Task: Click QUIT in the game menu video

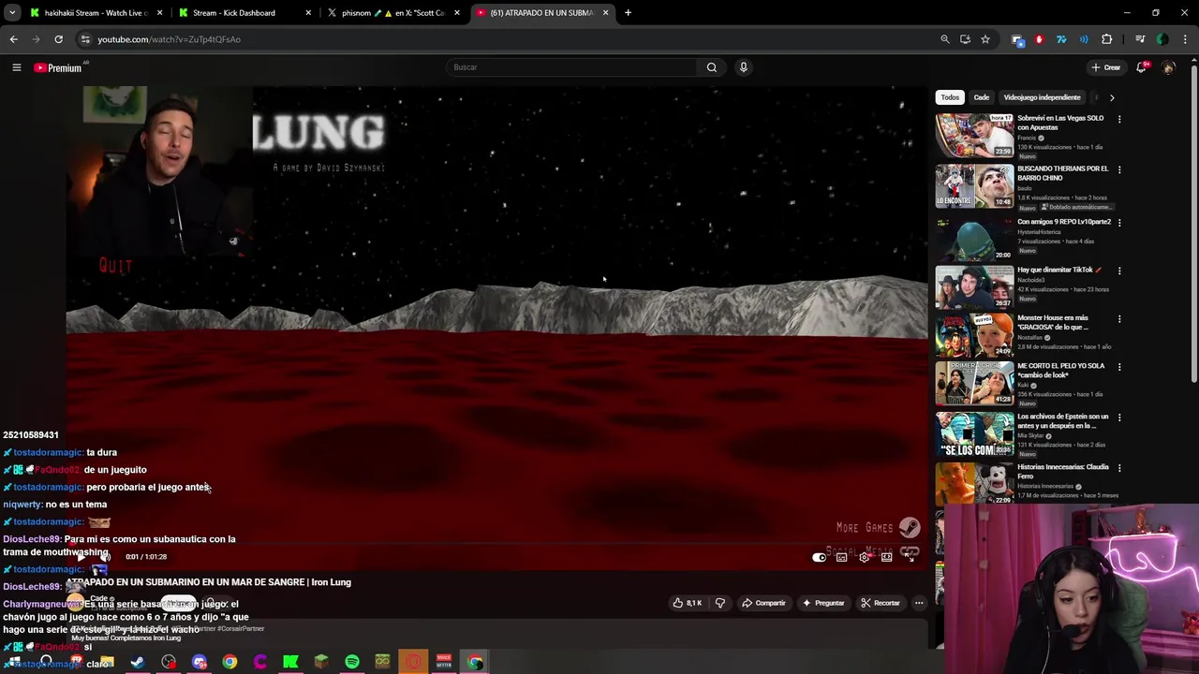Action: pyautogui.click(x=116, y=266)
